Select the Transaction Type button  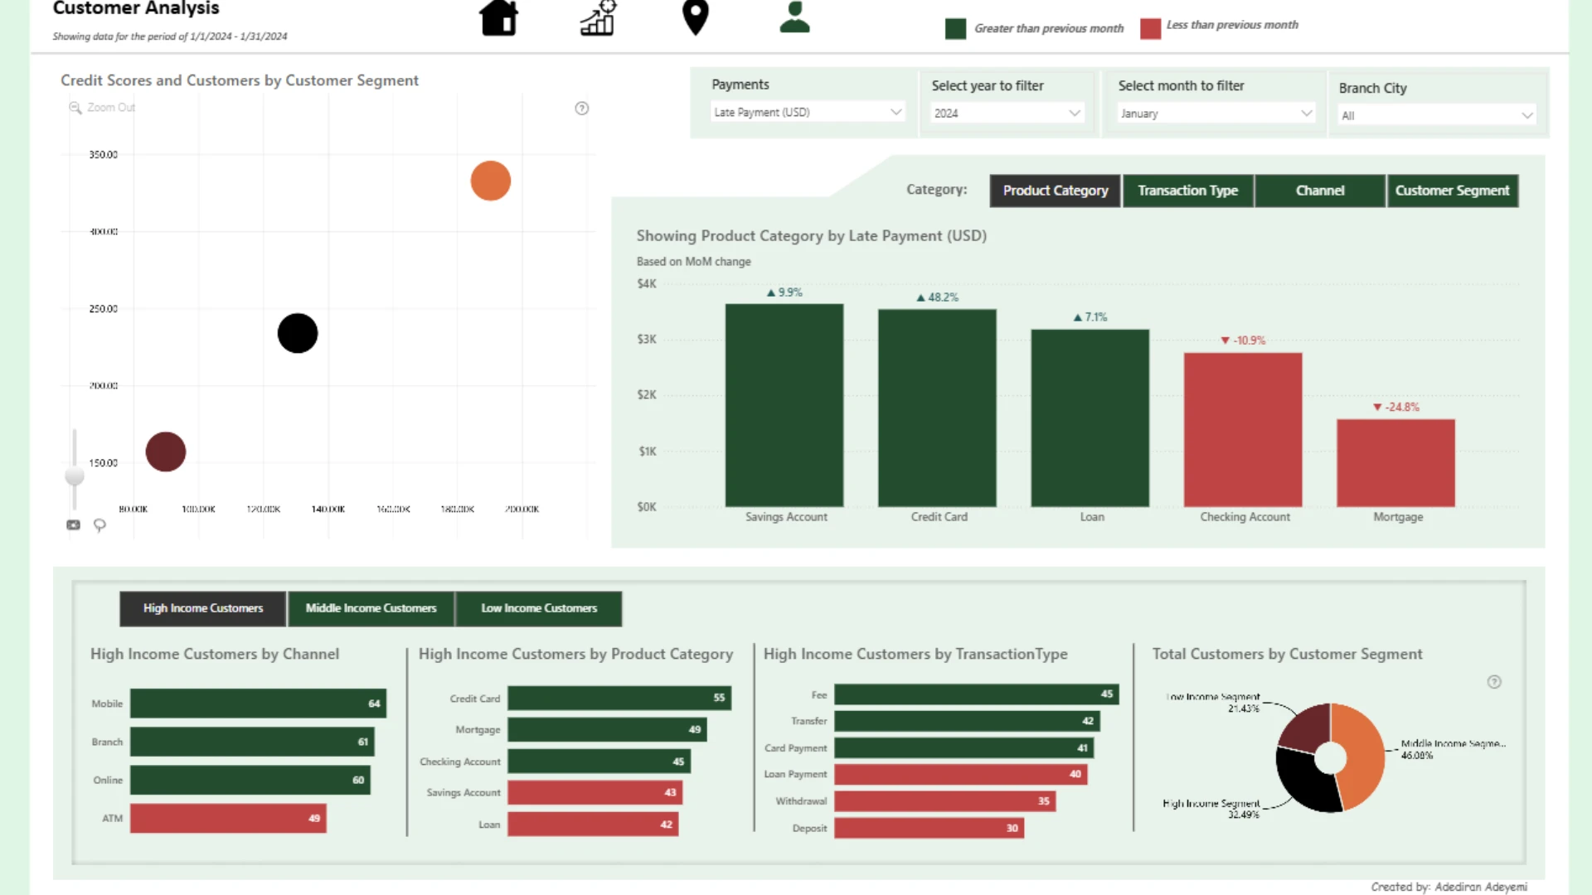(1187, 191)
